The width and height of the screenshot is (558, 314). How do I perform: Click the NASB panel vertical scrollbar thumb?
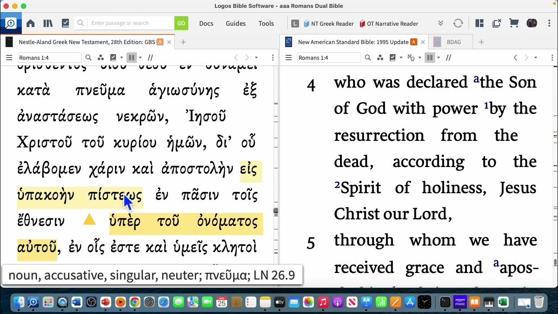coord(555,262)
